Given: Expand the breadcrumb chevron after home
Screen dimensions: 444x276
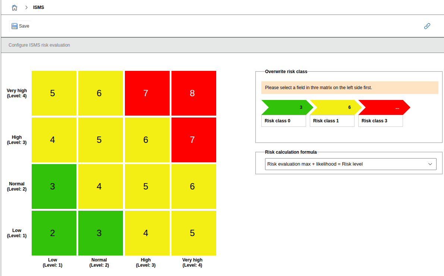Looking at the screenshot, I should 26,7.
